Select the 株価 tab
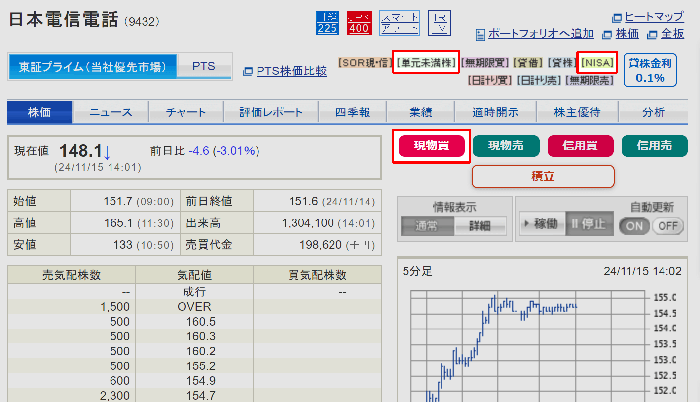 (x=39, y=112)
